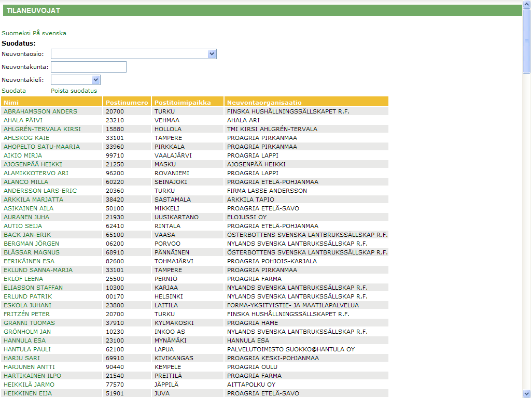531x398 pixels.
Task: Open advisor AURANEN JUHA
Action: [x=26, y=217]
